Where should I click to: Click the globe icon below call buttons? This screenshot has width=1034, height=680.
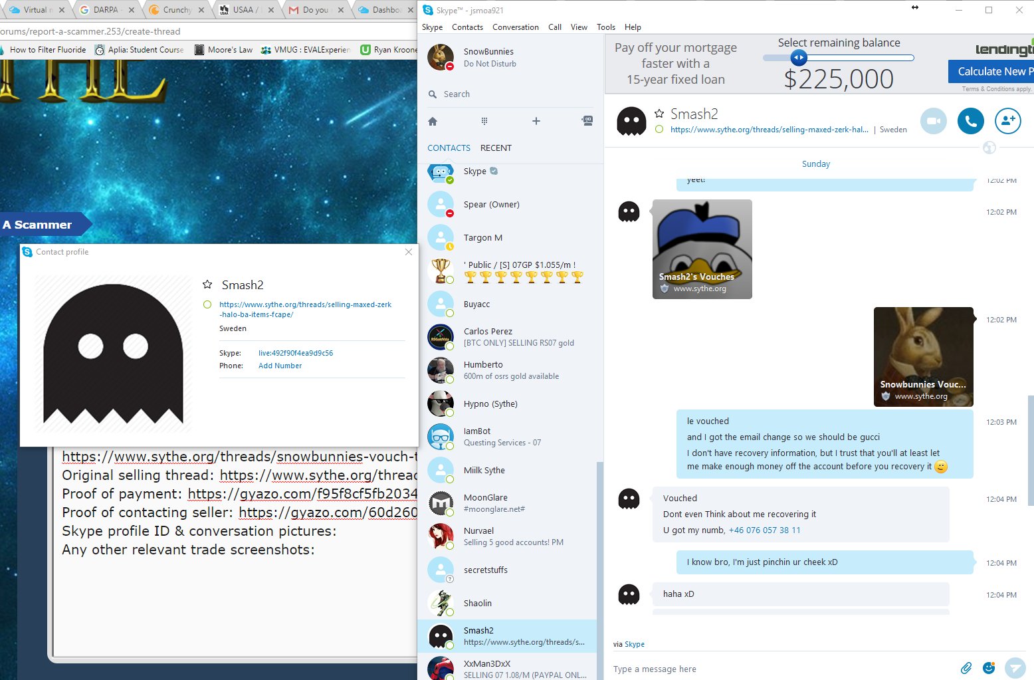[989, 148]
